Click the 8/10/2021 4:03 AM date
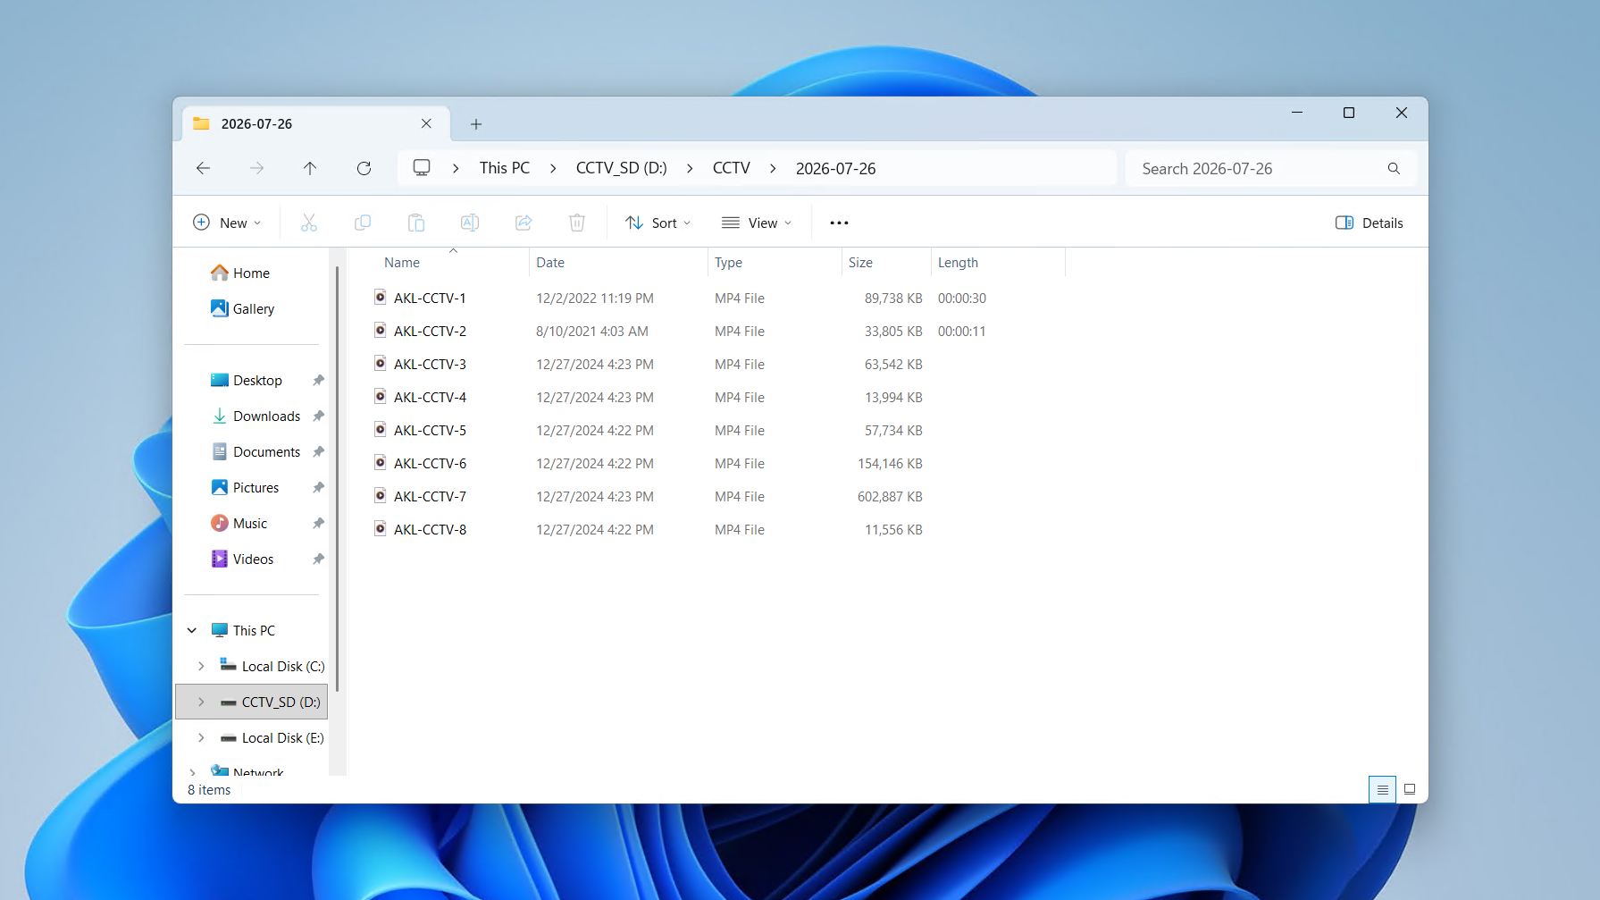1600x900 pixels. tap(592, 331)
